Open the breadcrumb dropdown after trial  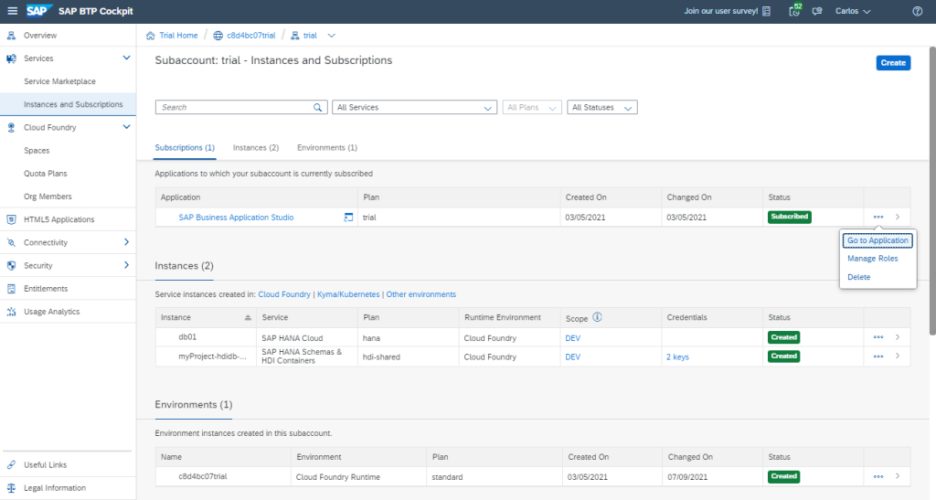point(331,36)
